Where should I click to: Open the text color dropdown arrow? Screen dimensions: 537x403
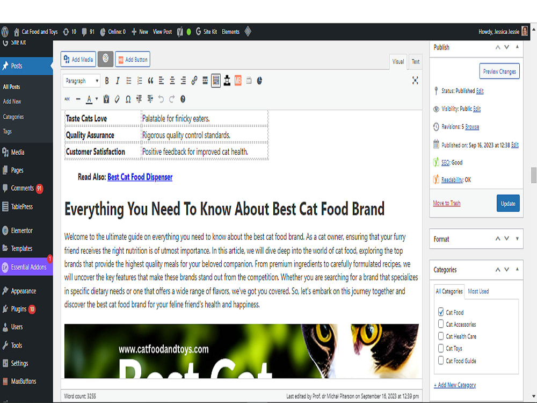pyautogui.click(x=97, y=99)
